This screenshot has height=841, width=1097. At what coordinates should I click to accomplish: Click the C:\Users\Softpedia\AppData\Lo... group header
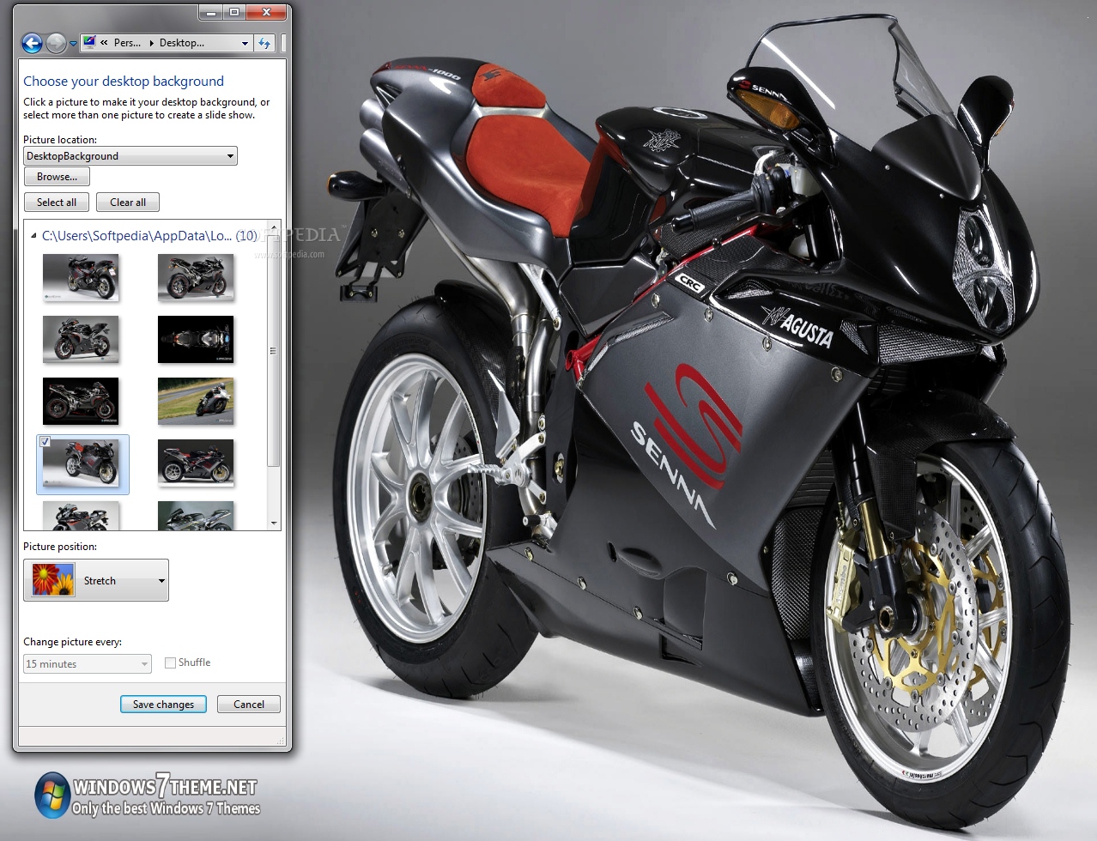[149, 235]
